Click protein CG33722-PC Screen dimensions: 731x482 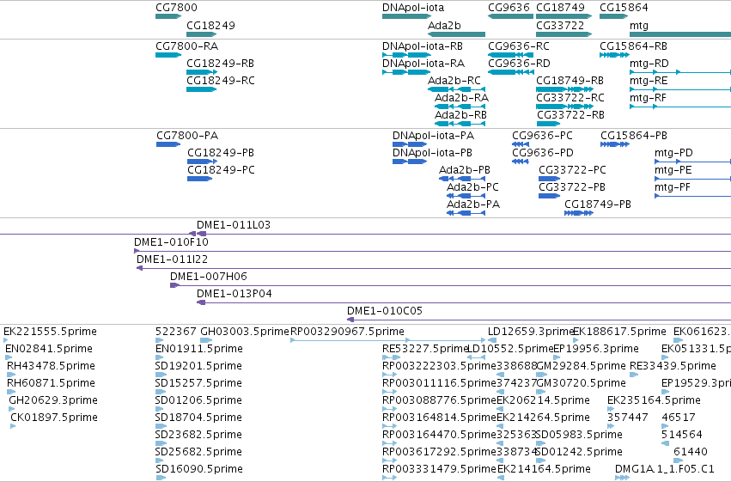tap(549, 179)
